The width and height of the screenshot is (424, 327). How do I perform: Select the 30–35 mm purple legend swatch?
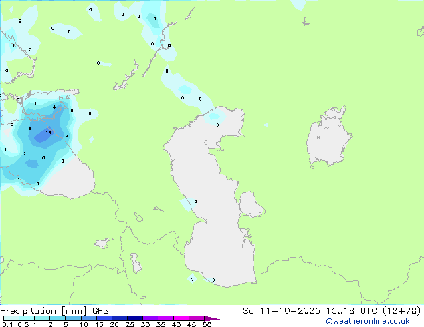[x=150, y=318]
